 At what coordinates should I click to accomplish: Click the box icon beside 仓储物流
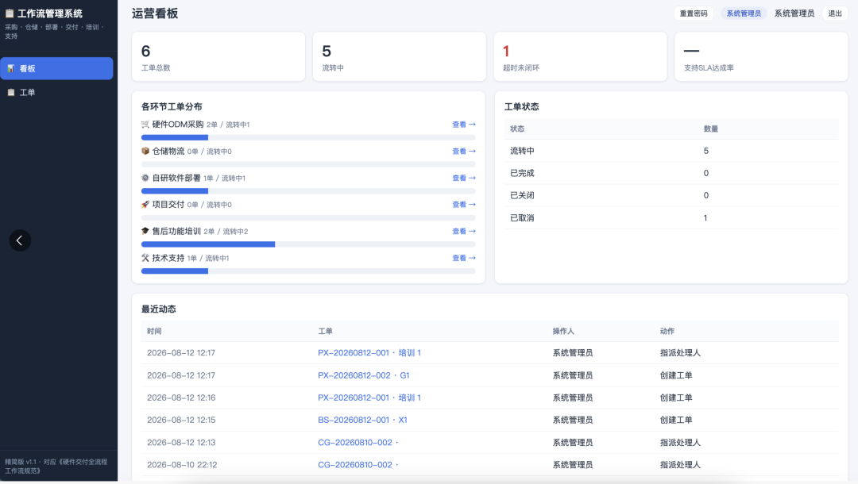pyautogui.click(x=145, y=152)
